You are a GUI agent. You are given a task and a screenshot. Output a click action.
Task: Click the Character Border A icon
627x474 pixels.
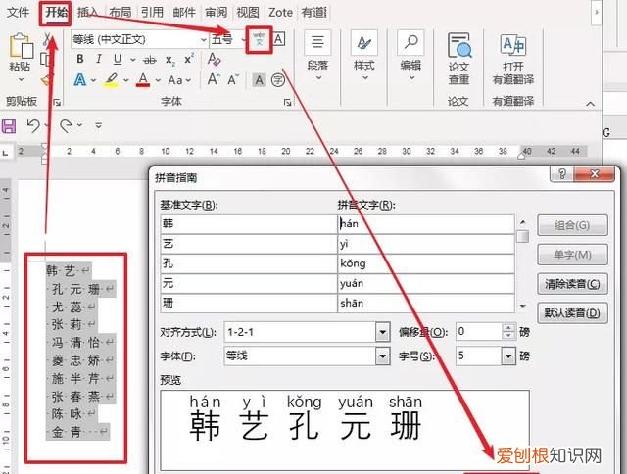[278, 39]
